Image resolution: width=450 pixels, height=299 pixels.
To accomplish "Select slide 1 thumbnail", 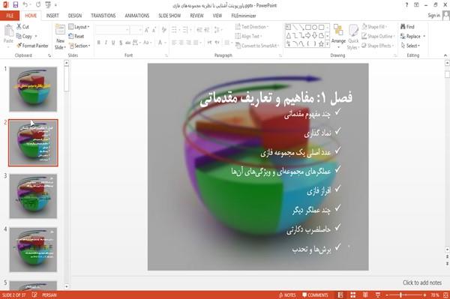I will click(x=33, y=89).
